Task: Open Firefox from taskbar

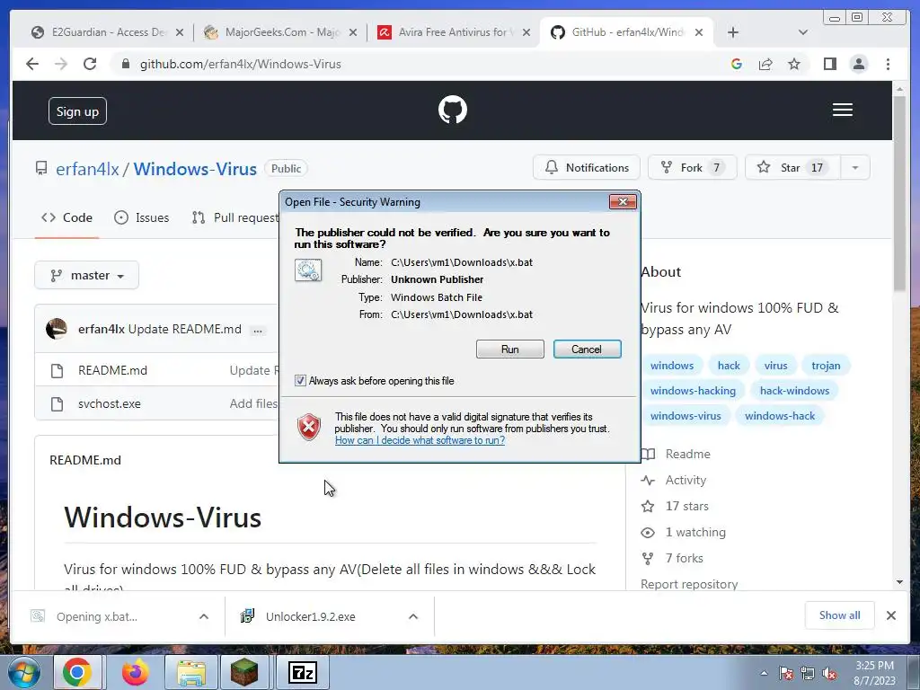Action: pyautogui.click(x=135, y=672)
